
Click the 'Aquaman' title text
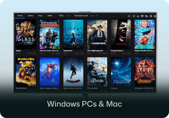[68, 51]
